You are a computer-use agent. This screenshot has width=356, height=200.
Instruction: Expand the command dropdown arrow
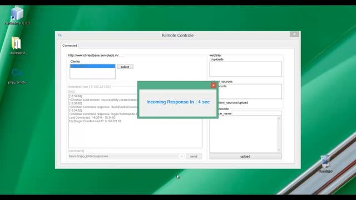click(181, 156)
